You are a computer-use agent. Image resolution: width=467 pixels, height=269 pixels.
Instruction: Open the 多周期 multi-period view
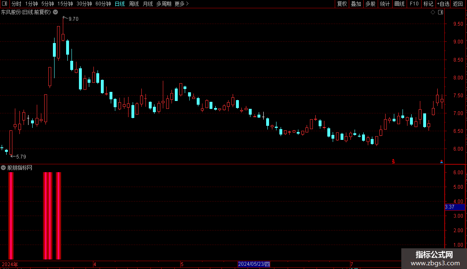pos(164,4)
